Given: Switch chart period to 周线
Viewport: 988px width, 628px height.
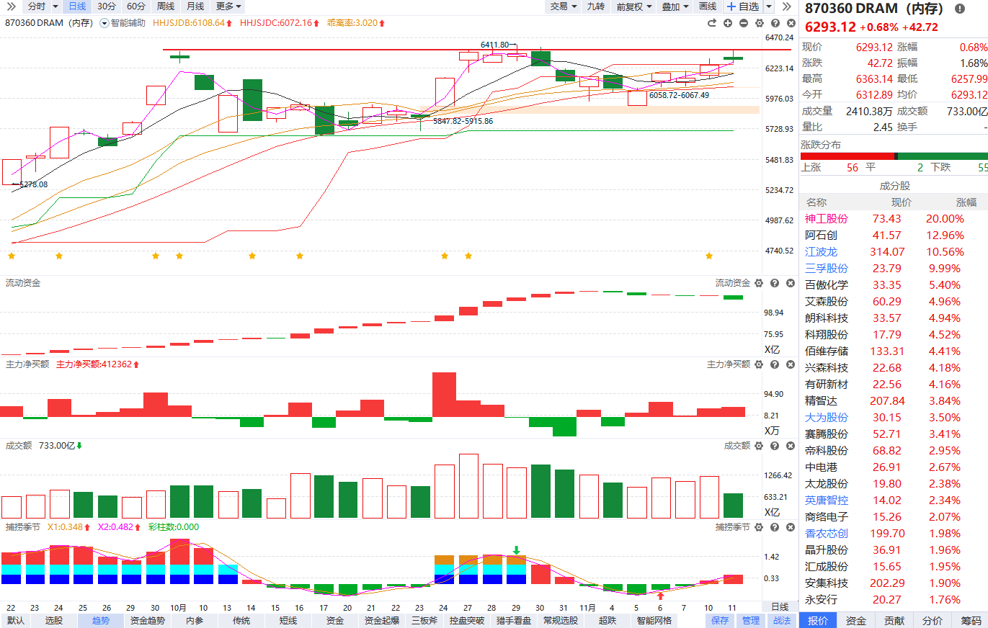Looking at the screenshot, I should point(165,6).
